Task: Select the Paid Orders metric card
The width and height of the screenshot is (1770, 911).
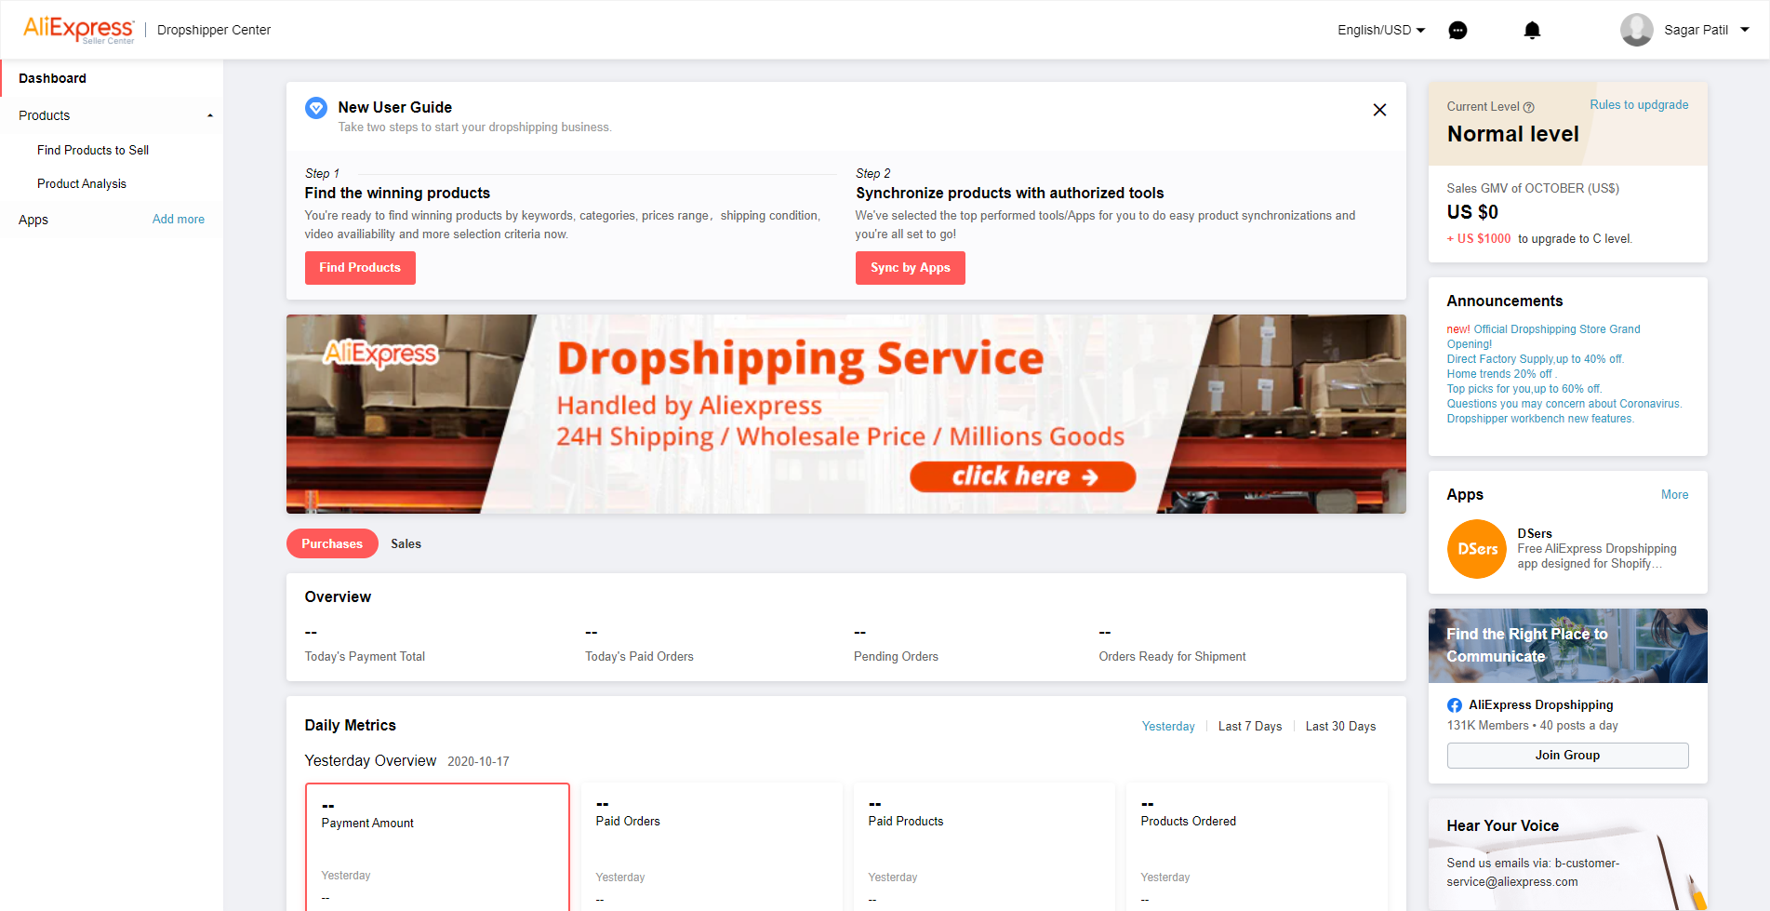Action: [712, 847]
